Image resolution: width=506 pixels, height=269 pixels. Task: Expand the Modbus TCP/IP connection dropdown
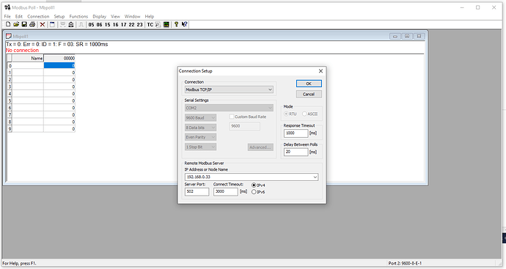click(x=229, y=89)
